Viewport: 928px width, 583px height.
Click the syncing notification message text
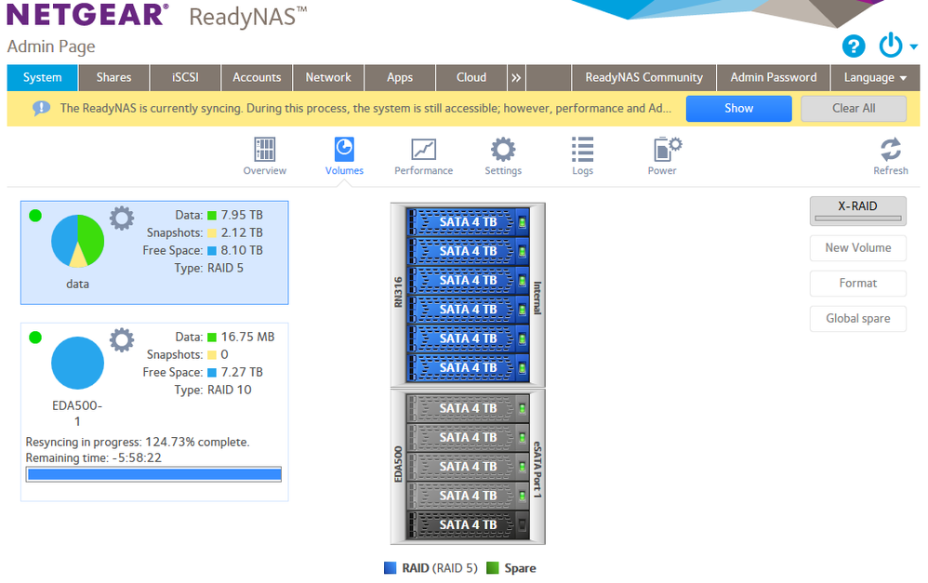pyautogui.click(x=365, y=108)
